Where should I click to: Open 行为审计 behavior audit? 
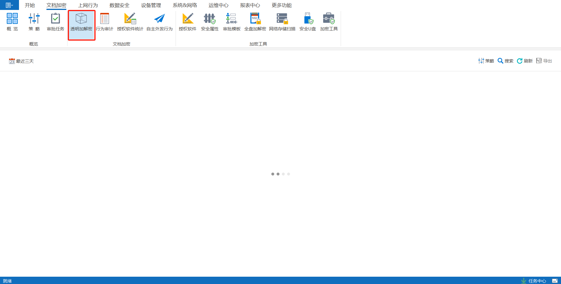105,22
